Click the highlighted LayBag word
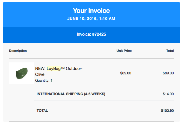Viewport: 183px width, 123px height. point(54,69)
